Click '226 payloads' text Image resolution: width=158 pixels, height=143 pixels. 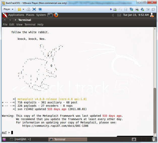coord(27,106)
